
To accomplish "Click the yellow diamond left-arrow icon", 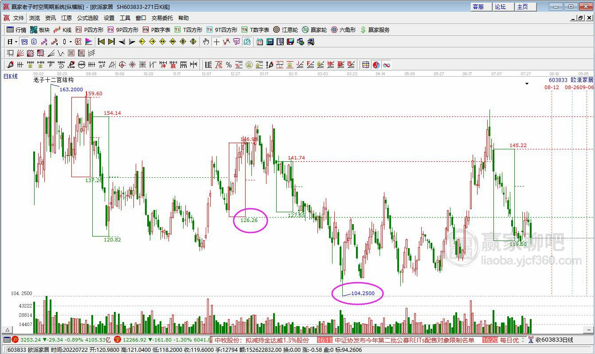I will (142, 42).
